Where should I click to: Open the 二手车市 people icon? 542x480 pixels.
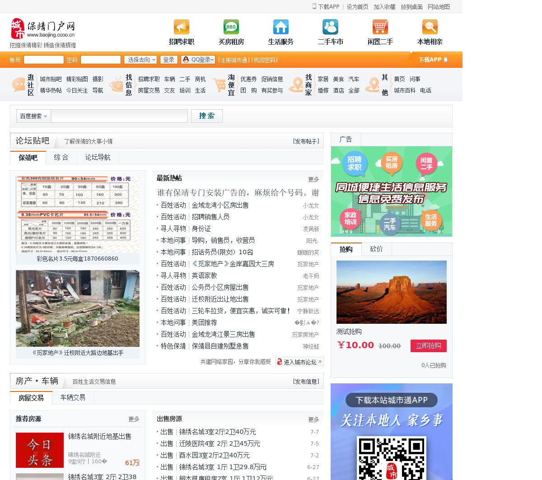330,27
